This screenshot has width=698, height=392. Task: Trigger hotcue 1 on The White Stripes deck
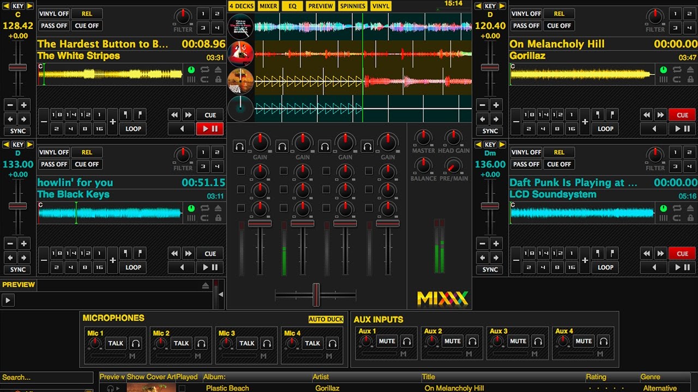click(x=202, y=14)
